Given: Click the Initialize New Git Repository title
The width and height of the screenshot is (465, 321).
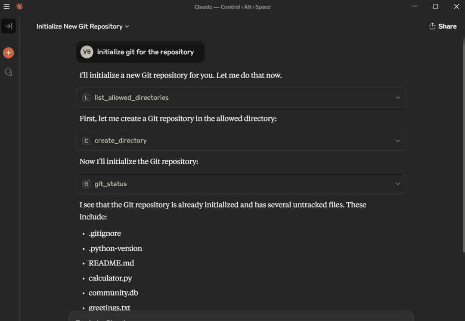Looking at the screenshot, I should [x=79, y=26].
